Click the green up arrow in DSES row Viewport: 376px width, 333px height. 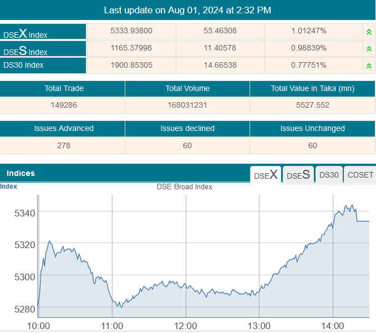click(x=368, y=49)
